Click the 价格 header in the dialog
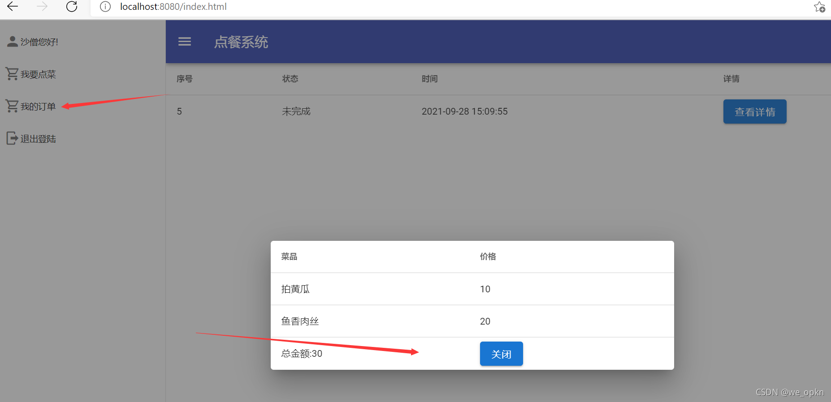 pyautogui.click(x=488, y=257)
